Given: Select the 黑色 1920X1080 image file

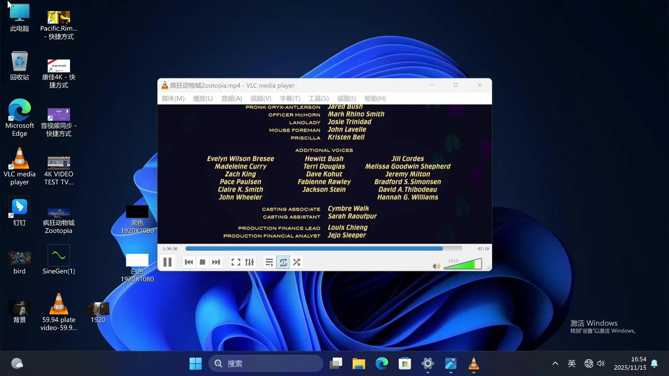Looking at the screenshot, I should (x=137, y=219).
